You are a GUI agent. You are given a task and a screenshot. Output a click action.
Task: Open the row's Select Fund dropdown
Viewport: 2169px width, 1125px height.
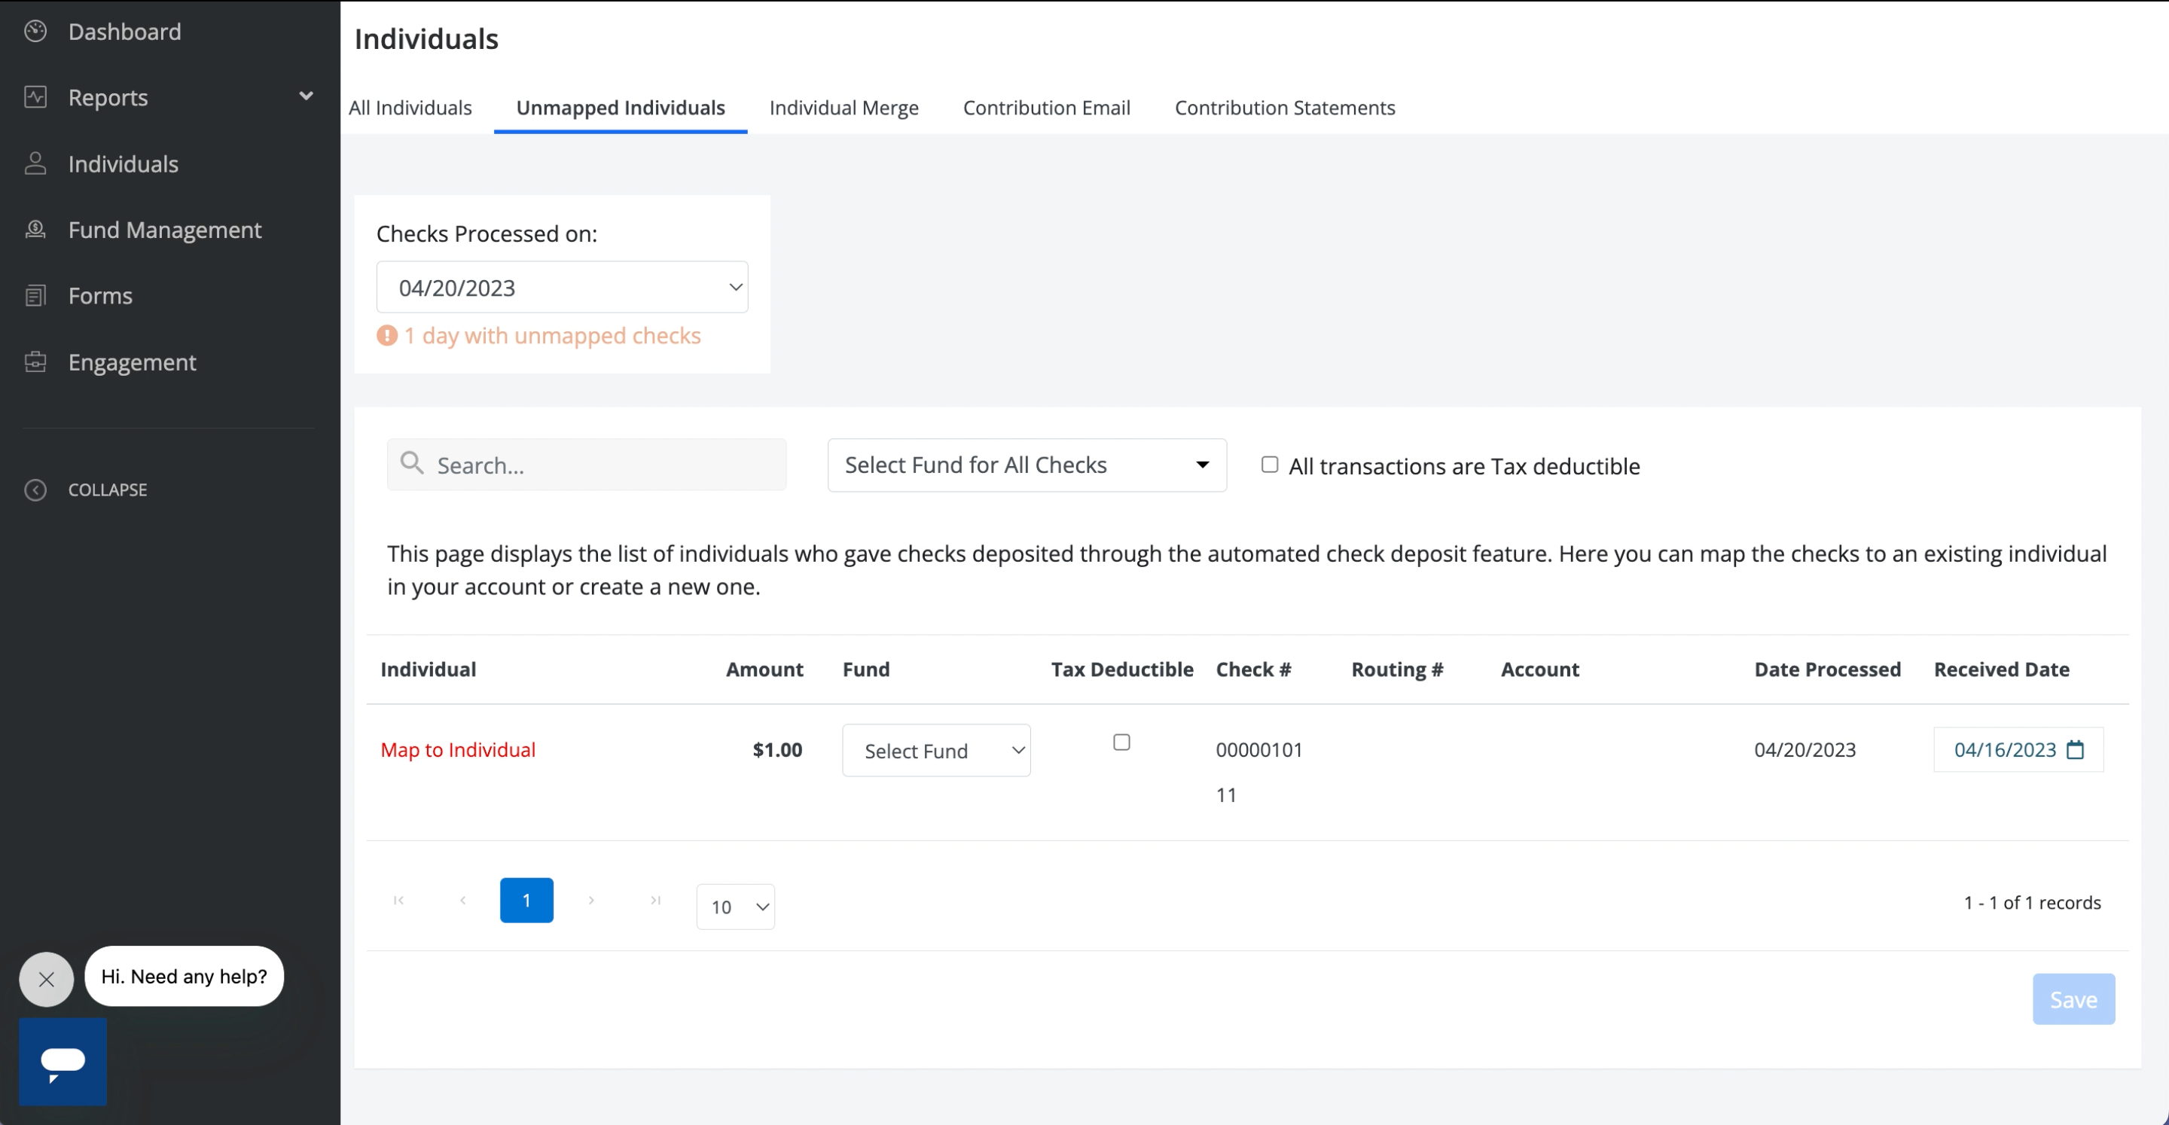coord(936,750)
